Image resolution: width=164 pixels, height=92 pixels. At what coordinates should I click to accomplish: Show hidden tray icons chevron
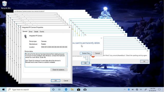(125, 89)
